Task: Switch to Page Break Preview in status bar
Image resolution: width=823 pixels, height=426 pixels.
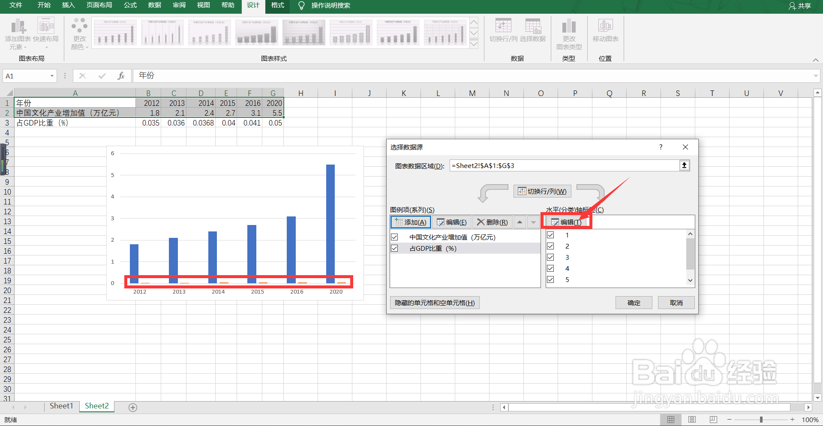Action: [x=713, y=420]
